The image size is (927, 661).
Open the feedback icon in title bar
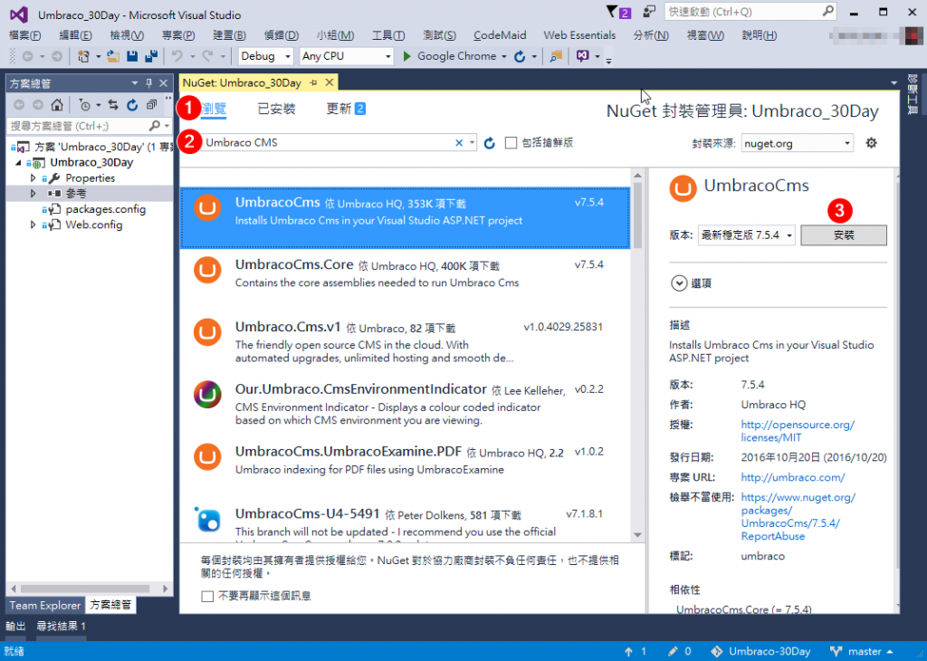pos(649,11)
